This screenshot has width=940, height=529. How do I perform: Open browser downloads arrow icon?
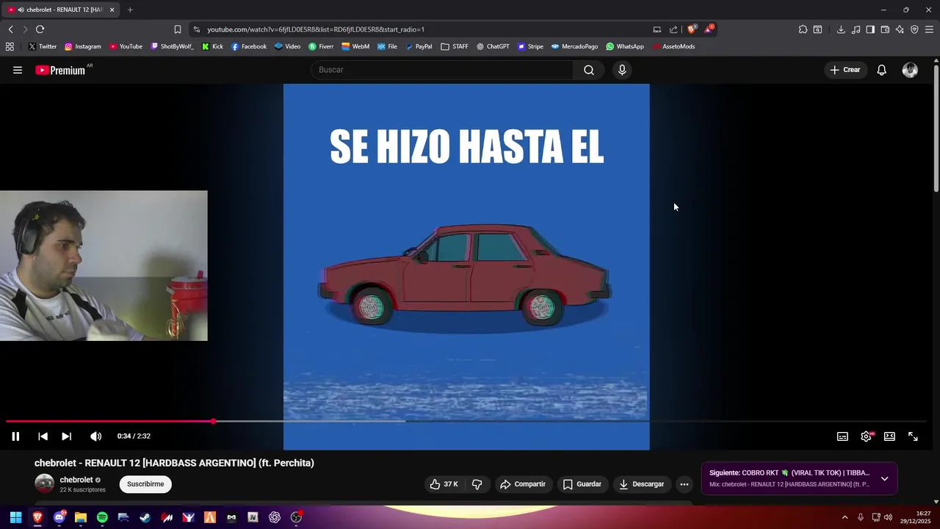(841, 29)
